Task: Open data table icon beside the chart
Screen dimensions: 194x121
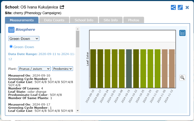Action: click(182, 33)
